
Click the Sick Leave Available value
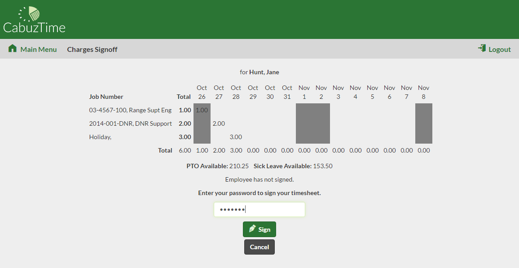pos(323,166)
